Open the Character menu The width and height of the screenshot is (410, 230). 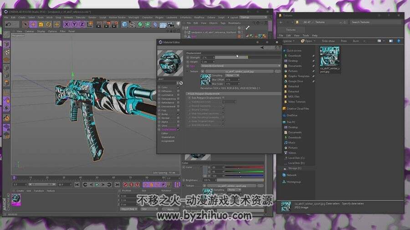click(147, 17)
